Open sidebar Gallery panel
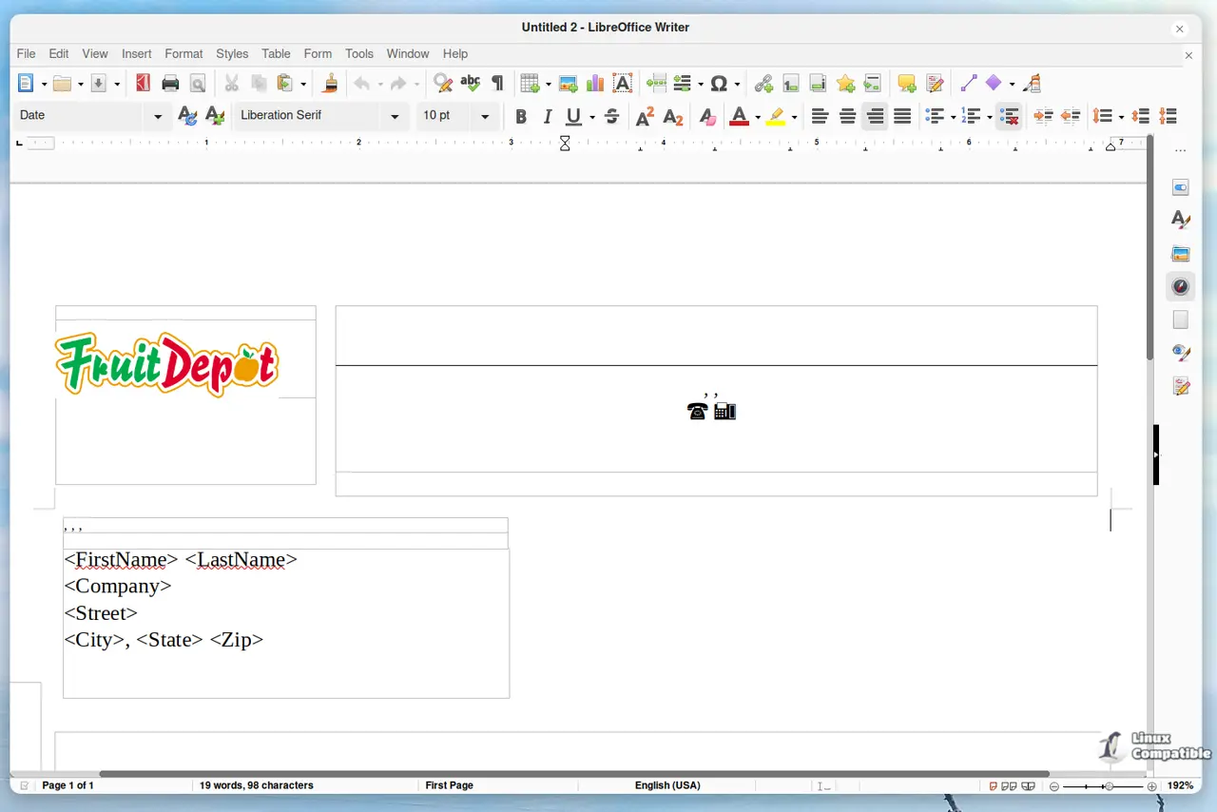This screenshot has width=1217, height=812. click(1181, 254)
